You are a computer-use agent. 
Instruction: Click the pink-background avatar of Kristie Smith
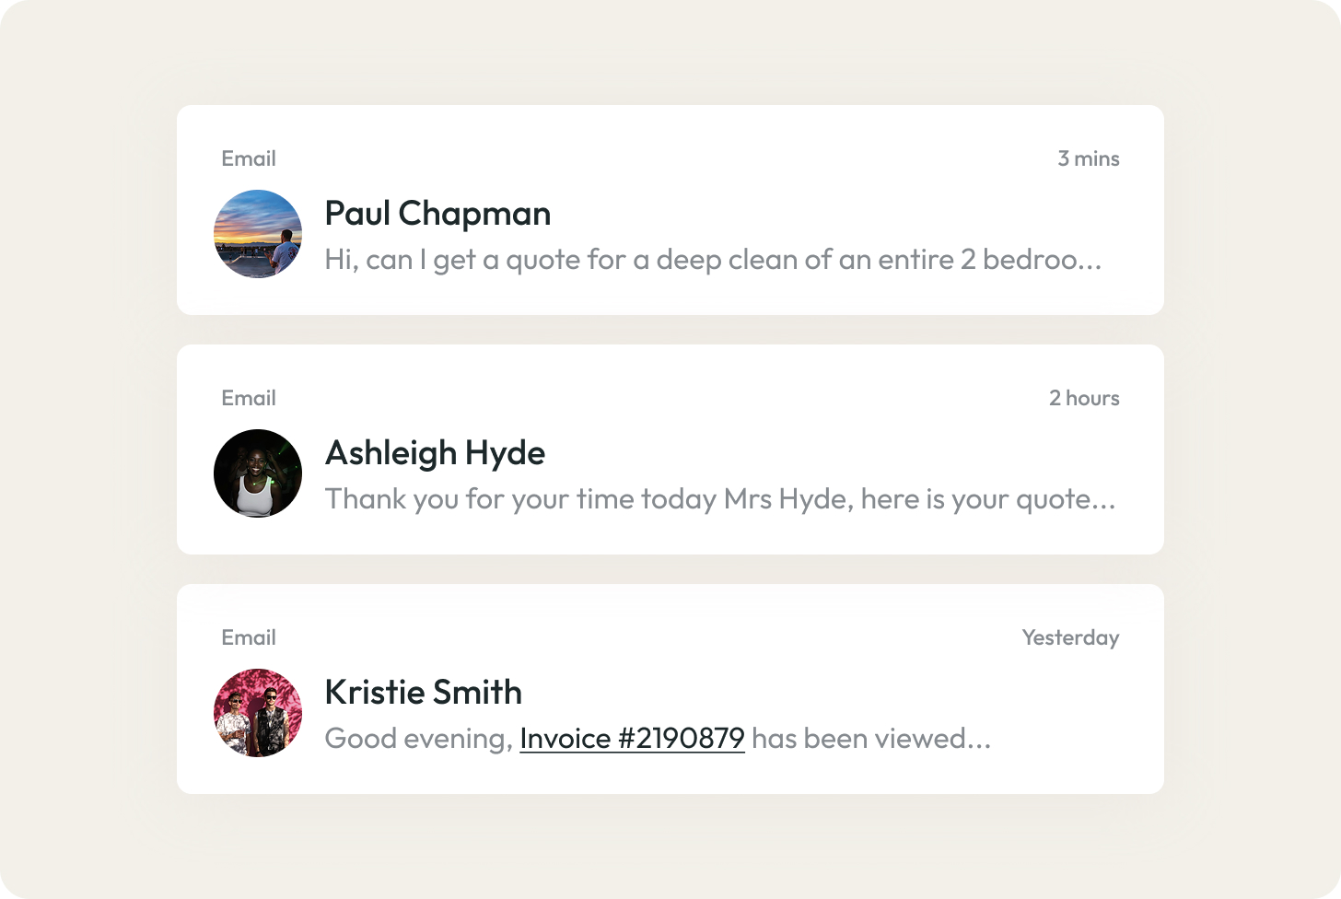(258, 712)
